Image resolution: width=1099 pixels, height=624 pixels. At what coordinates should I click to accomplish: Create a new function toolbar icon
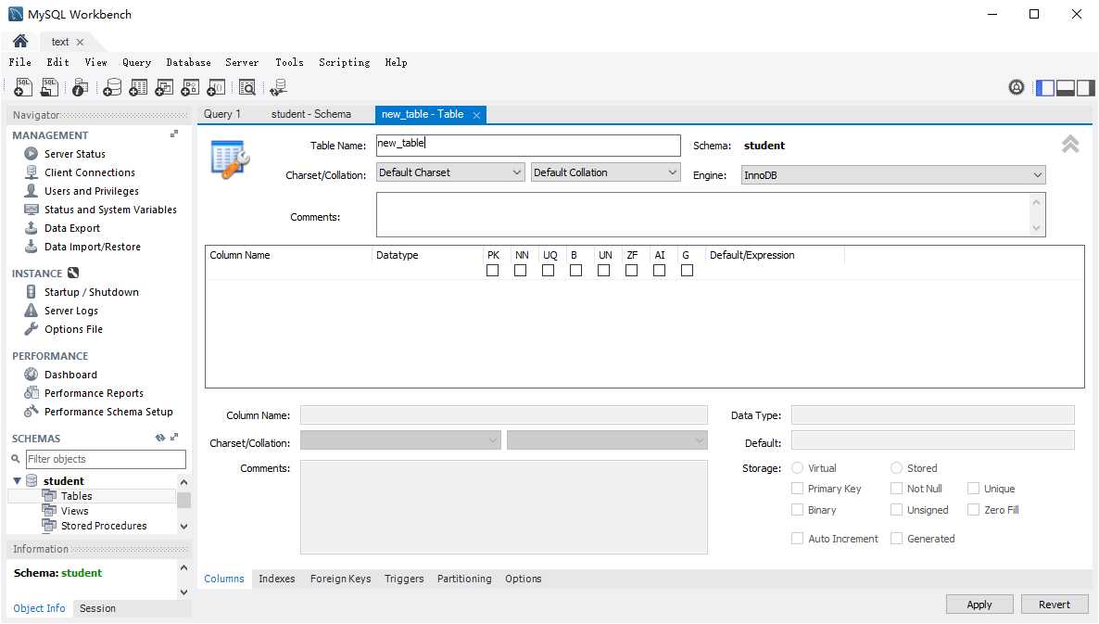point(217,87)
